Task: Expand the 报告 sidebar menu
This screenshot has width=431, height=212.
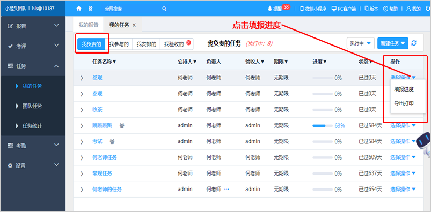Action: 33,26
